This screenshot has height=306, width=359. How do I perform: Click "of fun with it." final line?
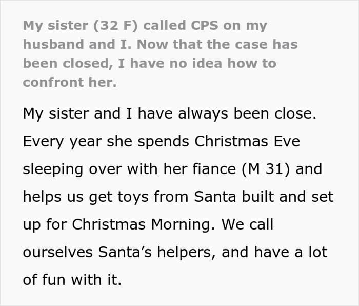point(72,280)
